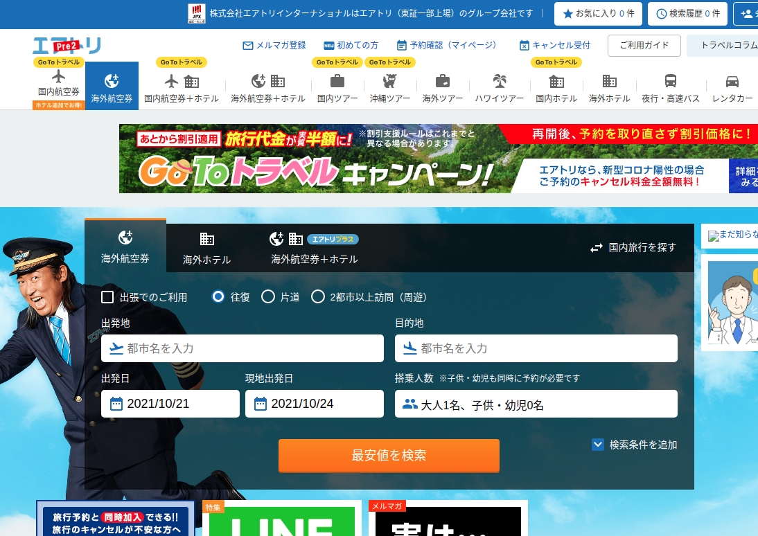Click the calendar icon in 現地出発日 field
The height and width of the screenshot is (536, 758).
click(261, 404)
